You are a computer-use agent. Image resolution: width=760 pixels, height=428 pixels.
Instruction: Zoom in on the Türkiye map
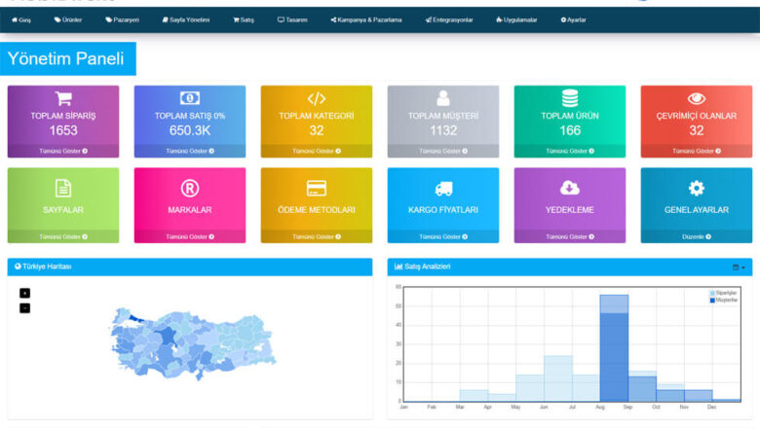(x=24, y=293)
